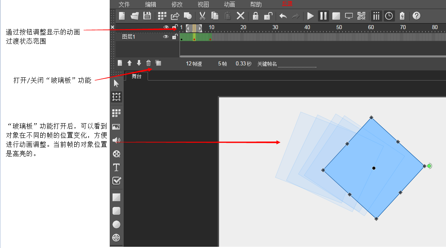Image resolution: width=446 pixels, height=248 pixels.
Task: Click the Save floppy disk icon
Action: click(147, 16)
